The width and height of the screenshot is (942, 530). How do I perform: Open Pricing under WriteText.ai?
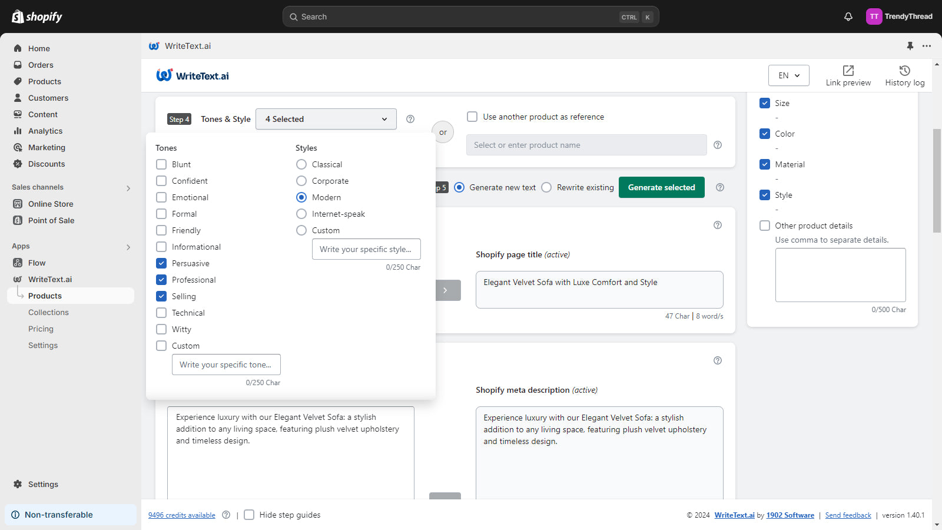point(41,329)
